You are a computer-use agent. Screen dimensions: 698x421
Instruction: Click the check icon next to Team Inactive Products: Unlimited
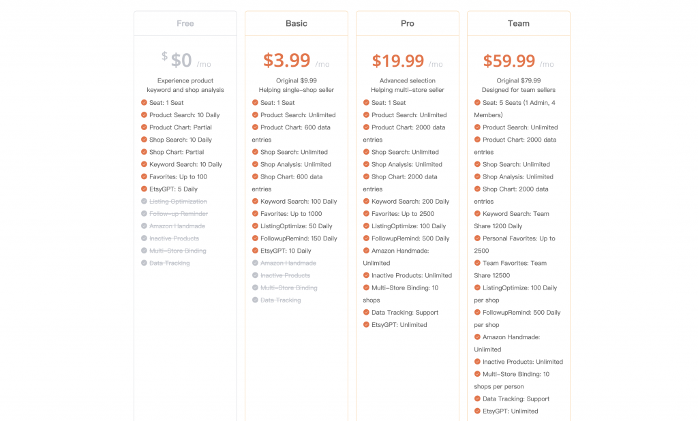(x=477, y=362)
